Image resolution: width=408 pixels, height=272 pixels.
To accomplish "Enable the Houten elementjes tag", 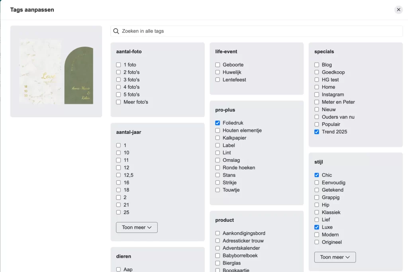I will point(217,130).
